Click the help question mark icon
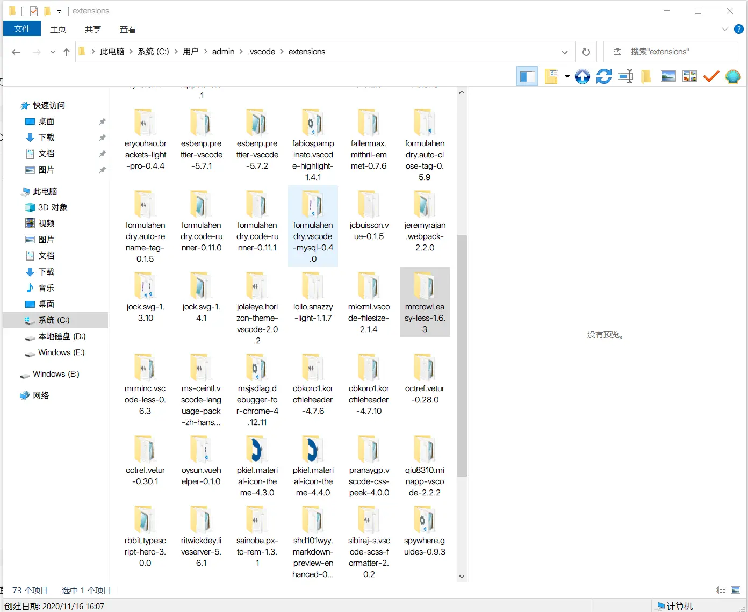Screen dimensions: 748x612 [x=739, y=30]
